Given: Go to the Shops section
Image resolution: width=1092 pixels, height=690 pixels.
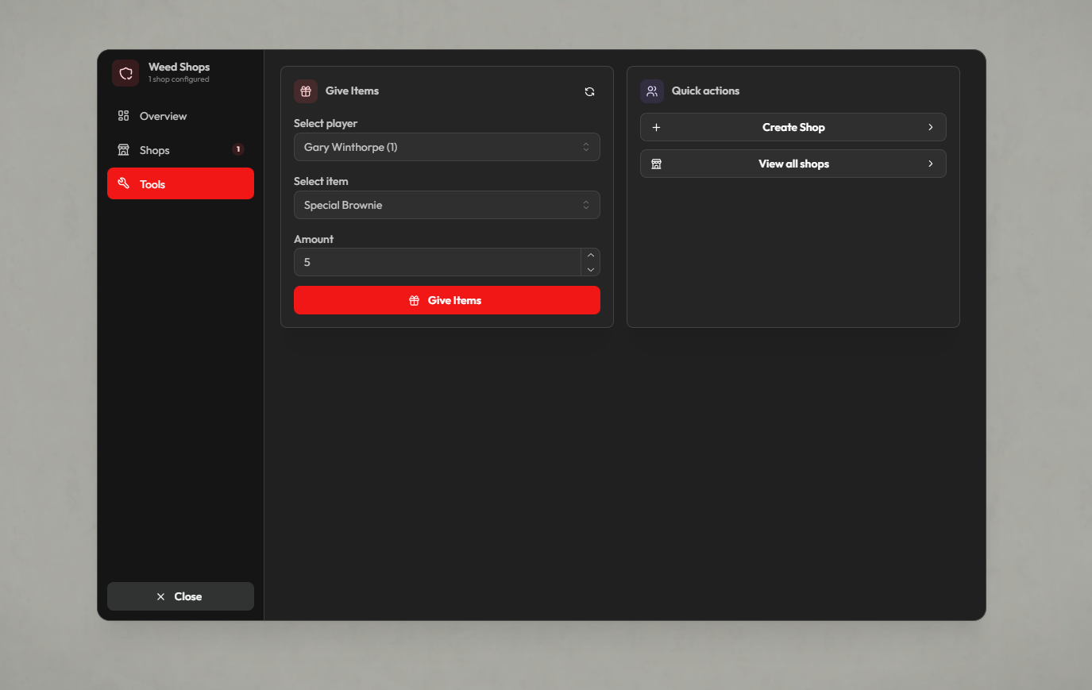Looking at the screenshot, I should click(180, 150).
